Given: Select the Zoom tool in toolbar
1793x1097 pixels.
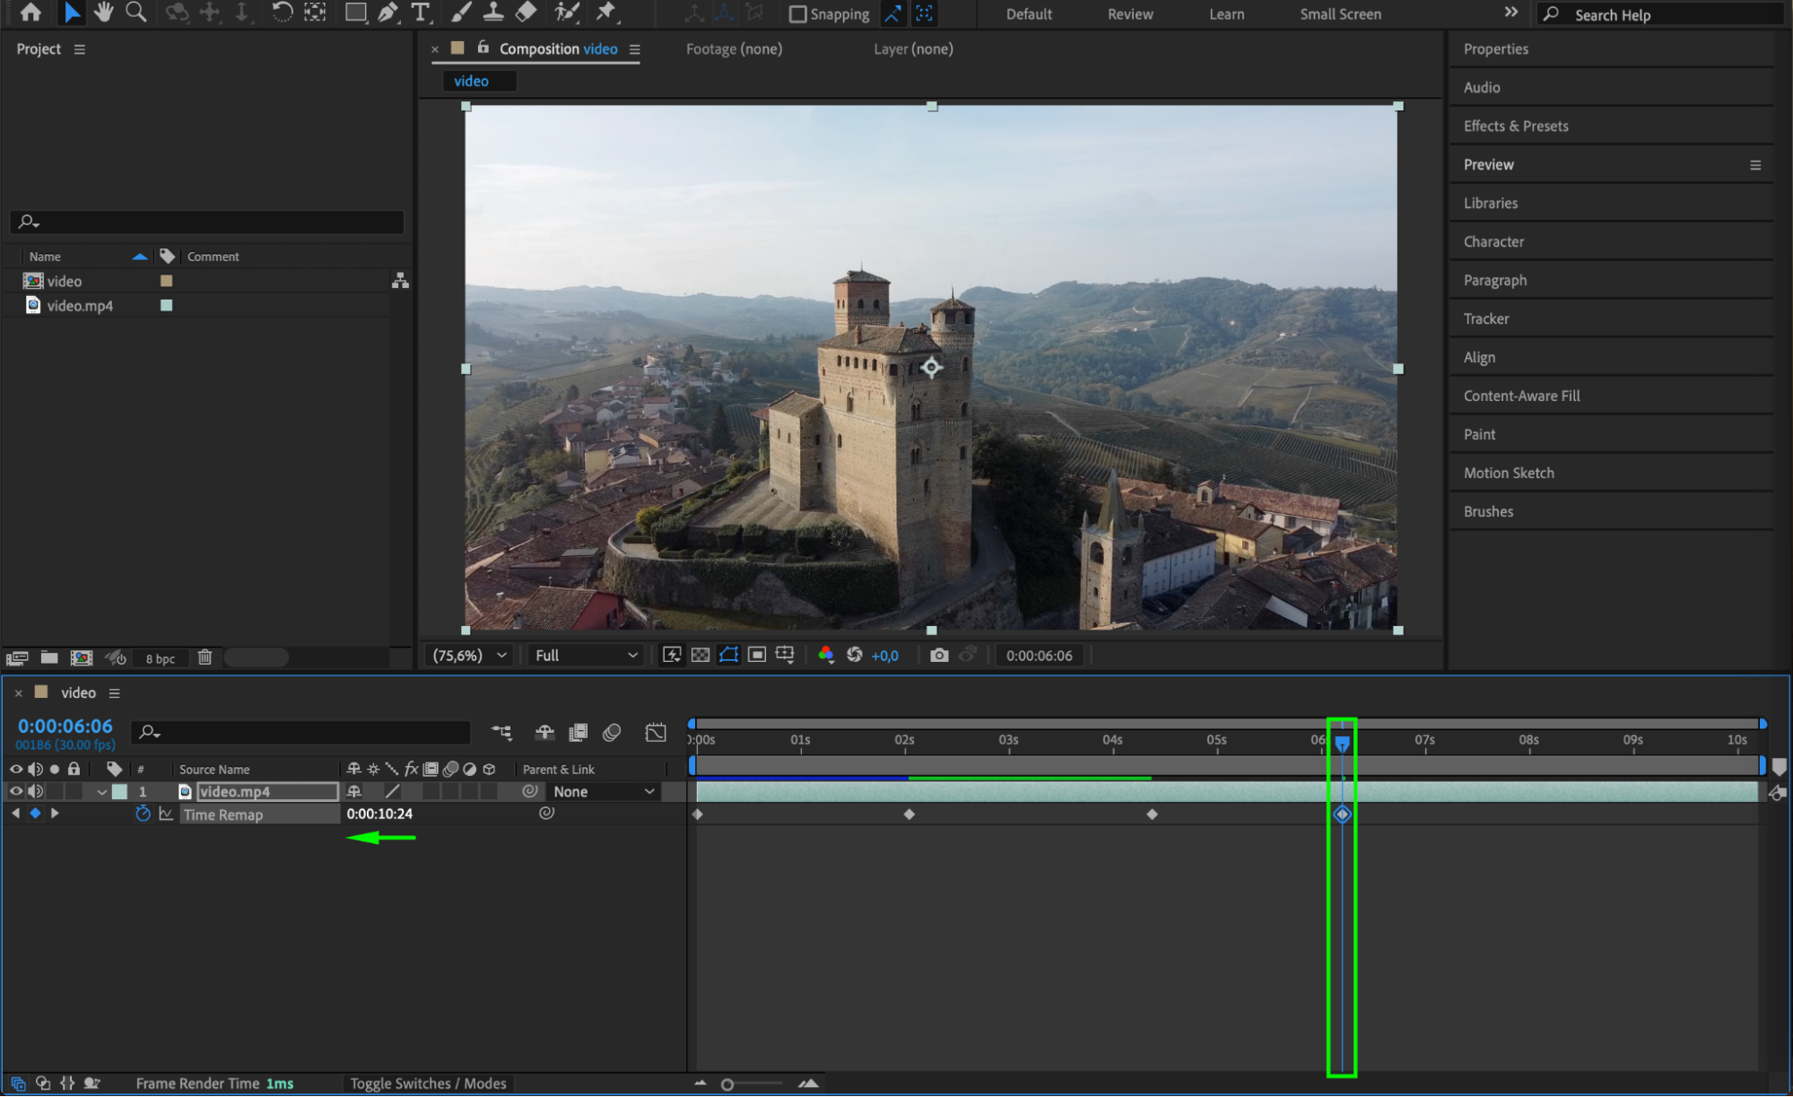Looking at the screenshot, I should point(135,13).
